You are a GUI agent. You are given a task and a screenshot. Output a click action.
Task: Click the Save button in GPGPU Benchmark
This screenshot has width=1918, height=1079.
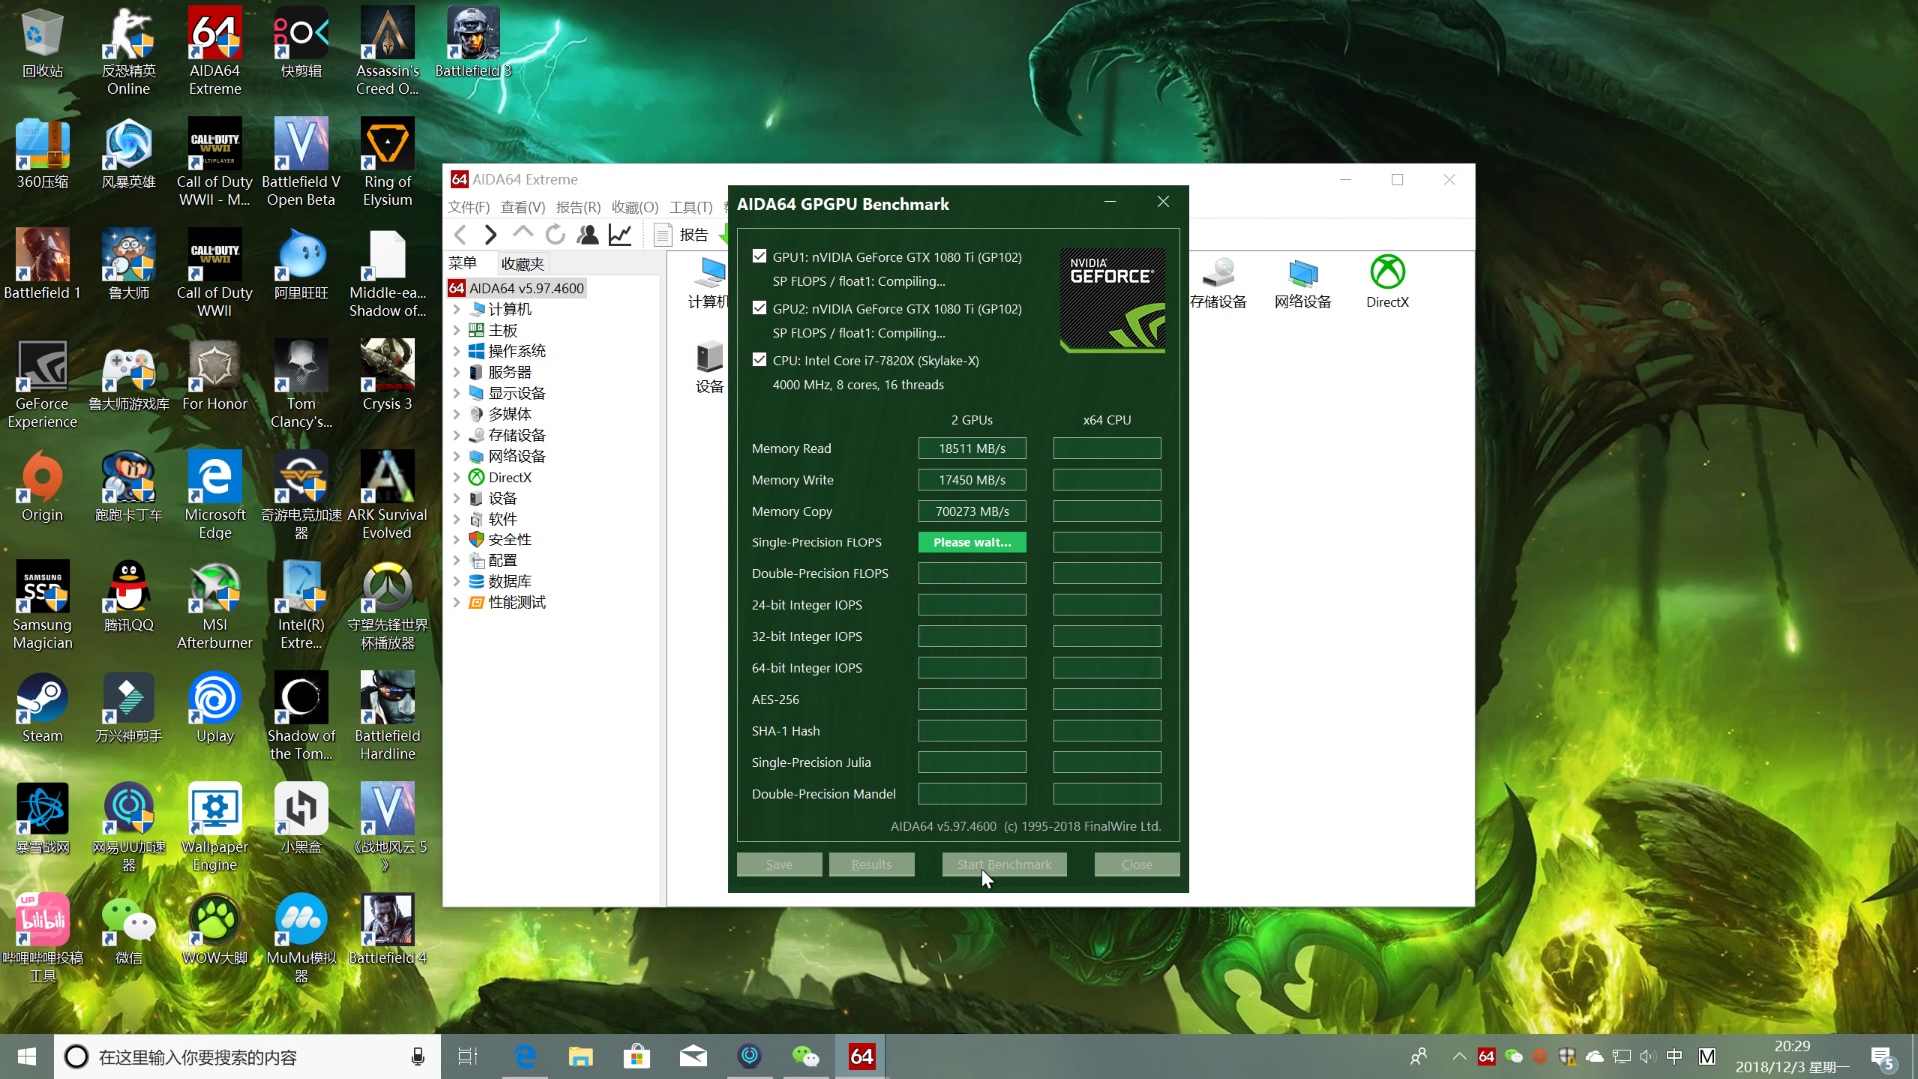[779, 865]
